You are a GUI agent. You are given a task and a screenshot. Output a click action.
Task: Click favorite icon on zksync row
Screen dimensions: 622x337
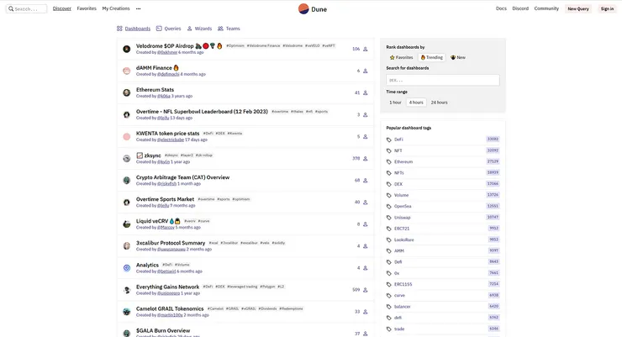point(366,159)
